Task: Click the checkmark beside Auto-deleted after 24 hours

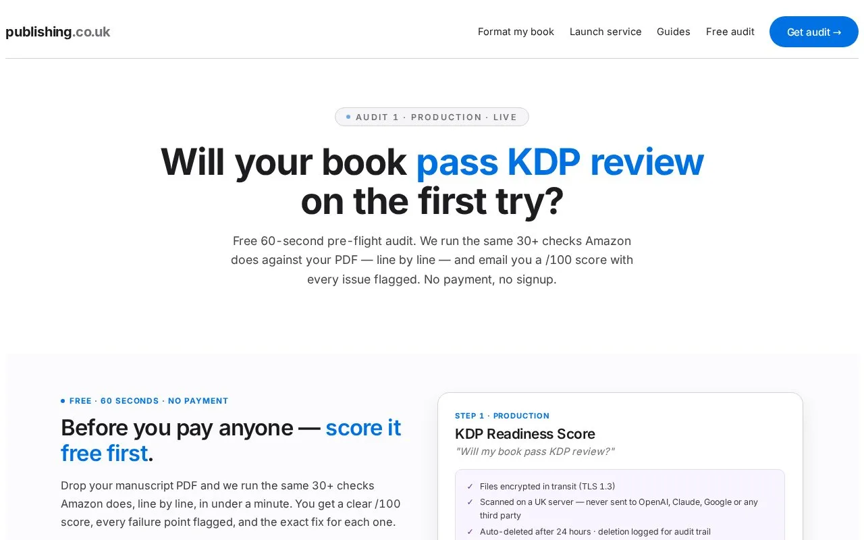Action: pyautogui.click(x=470, y=532)
